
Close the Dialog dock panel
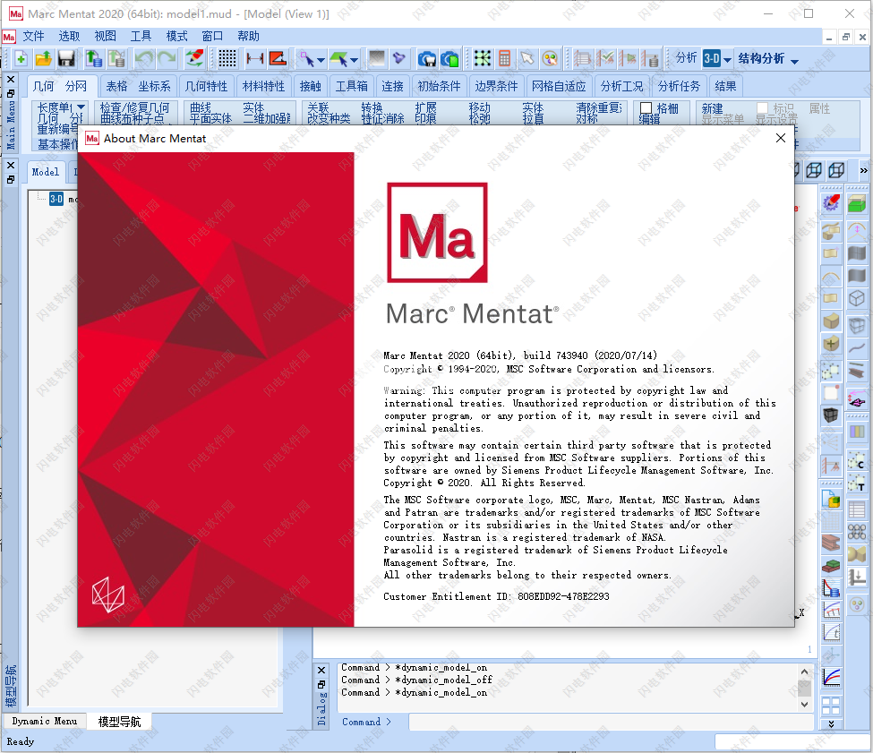[x=321, y=670]
